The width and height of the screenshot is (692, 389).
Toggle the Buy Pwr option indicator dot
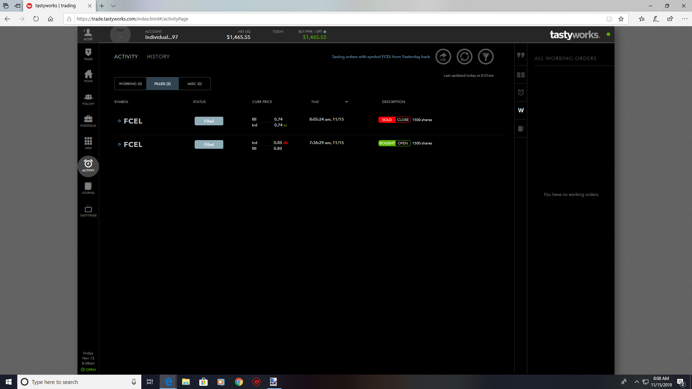325,32
